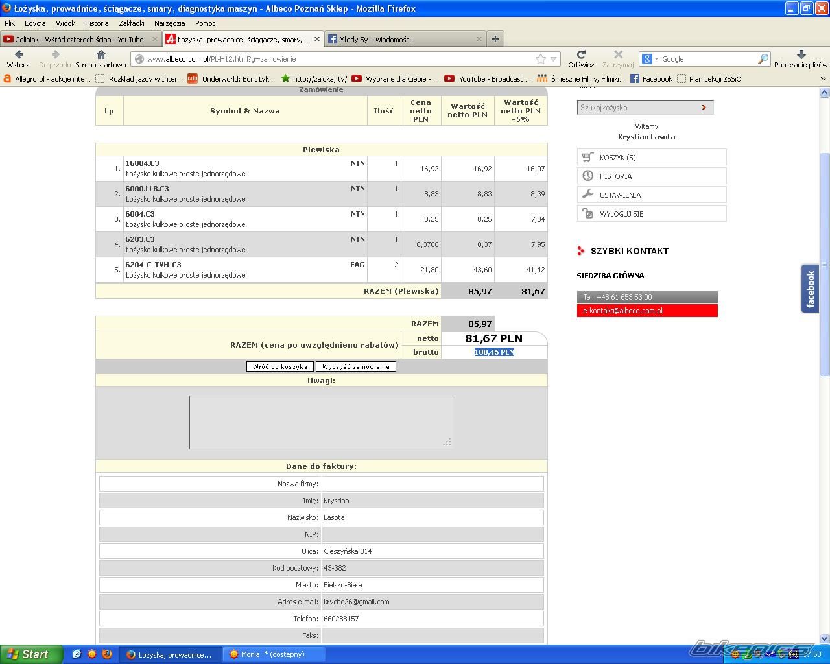Open the KOSZYK (5) cart link
This screenshot has height=664, width=830.
[617, 158]
